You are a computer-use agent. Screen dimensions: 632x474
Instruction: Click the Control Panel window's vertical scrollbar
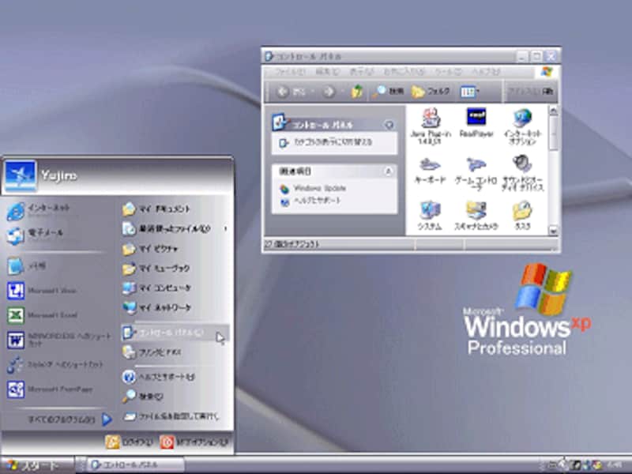click(553, 174)
